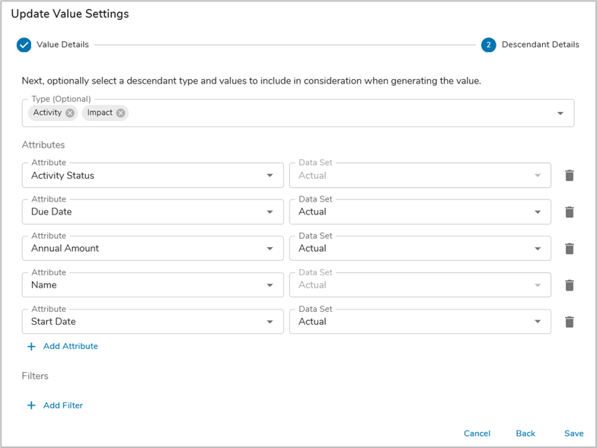The height and width of the screenshot is (448, 597).
Task: Remove the Impact chip from Type
Action: pos(120,113)
